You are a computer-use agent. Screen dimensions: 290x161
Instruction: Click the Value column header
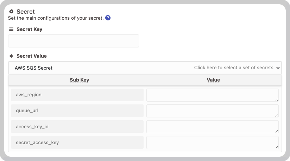coord(213,80)
